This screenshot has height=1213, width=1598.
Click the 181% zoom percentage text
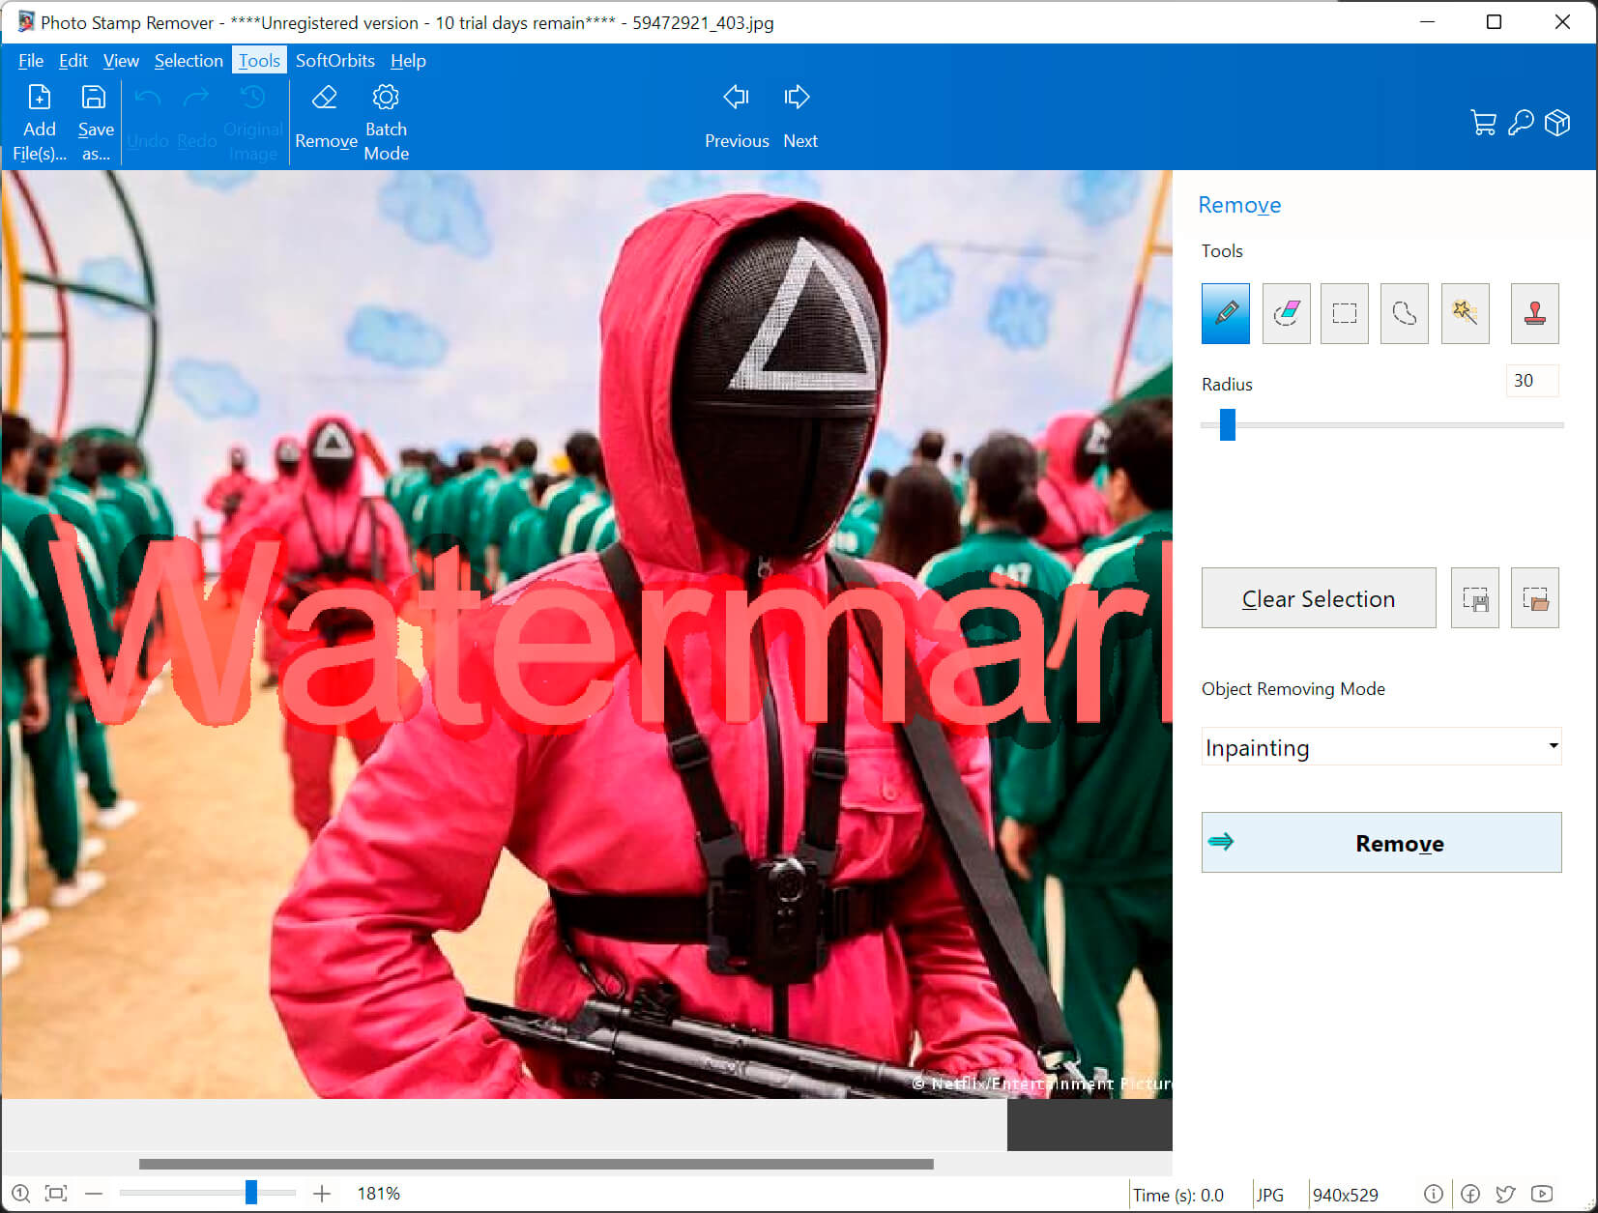[x=378, y=1194]
